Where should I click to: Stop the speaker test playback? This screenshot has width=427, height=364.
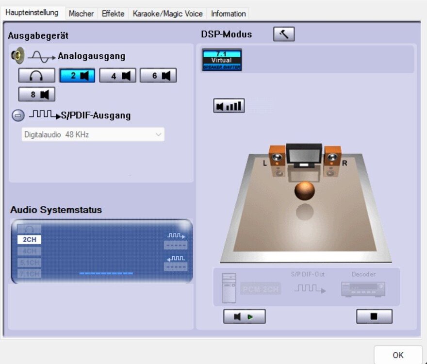[x=374, y=316]
